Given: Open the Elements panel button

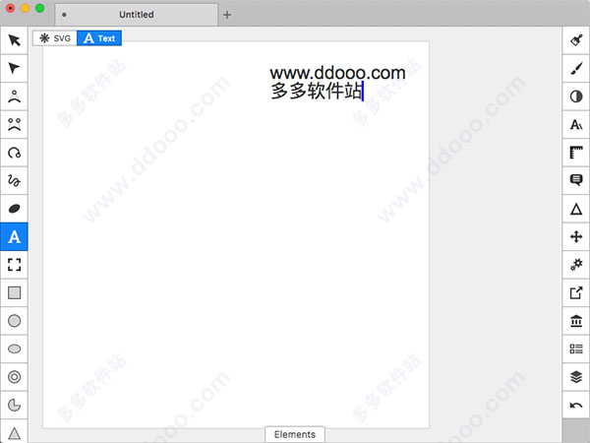Looking at the screenshot, I should tap(295, 434).
